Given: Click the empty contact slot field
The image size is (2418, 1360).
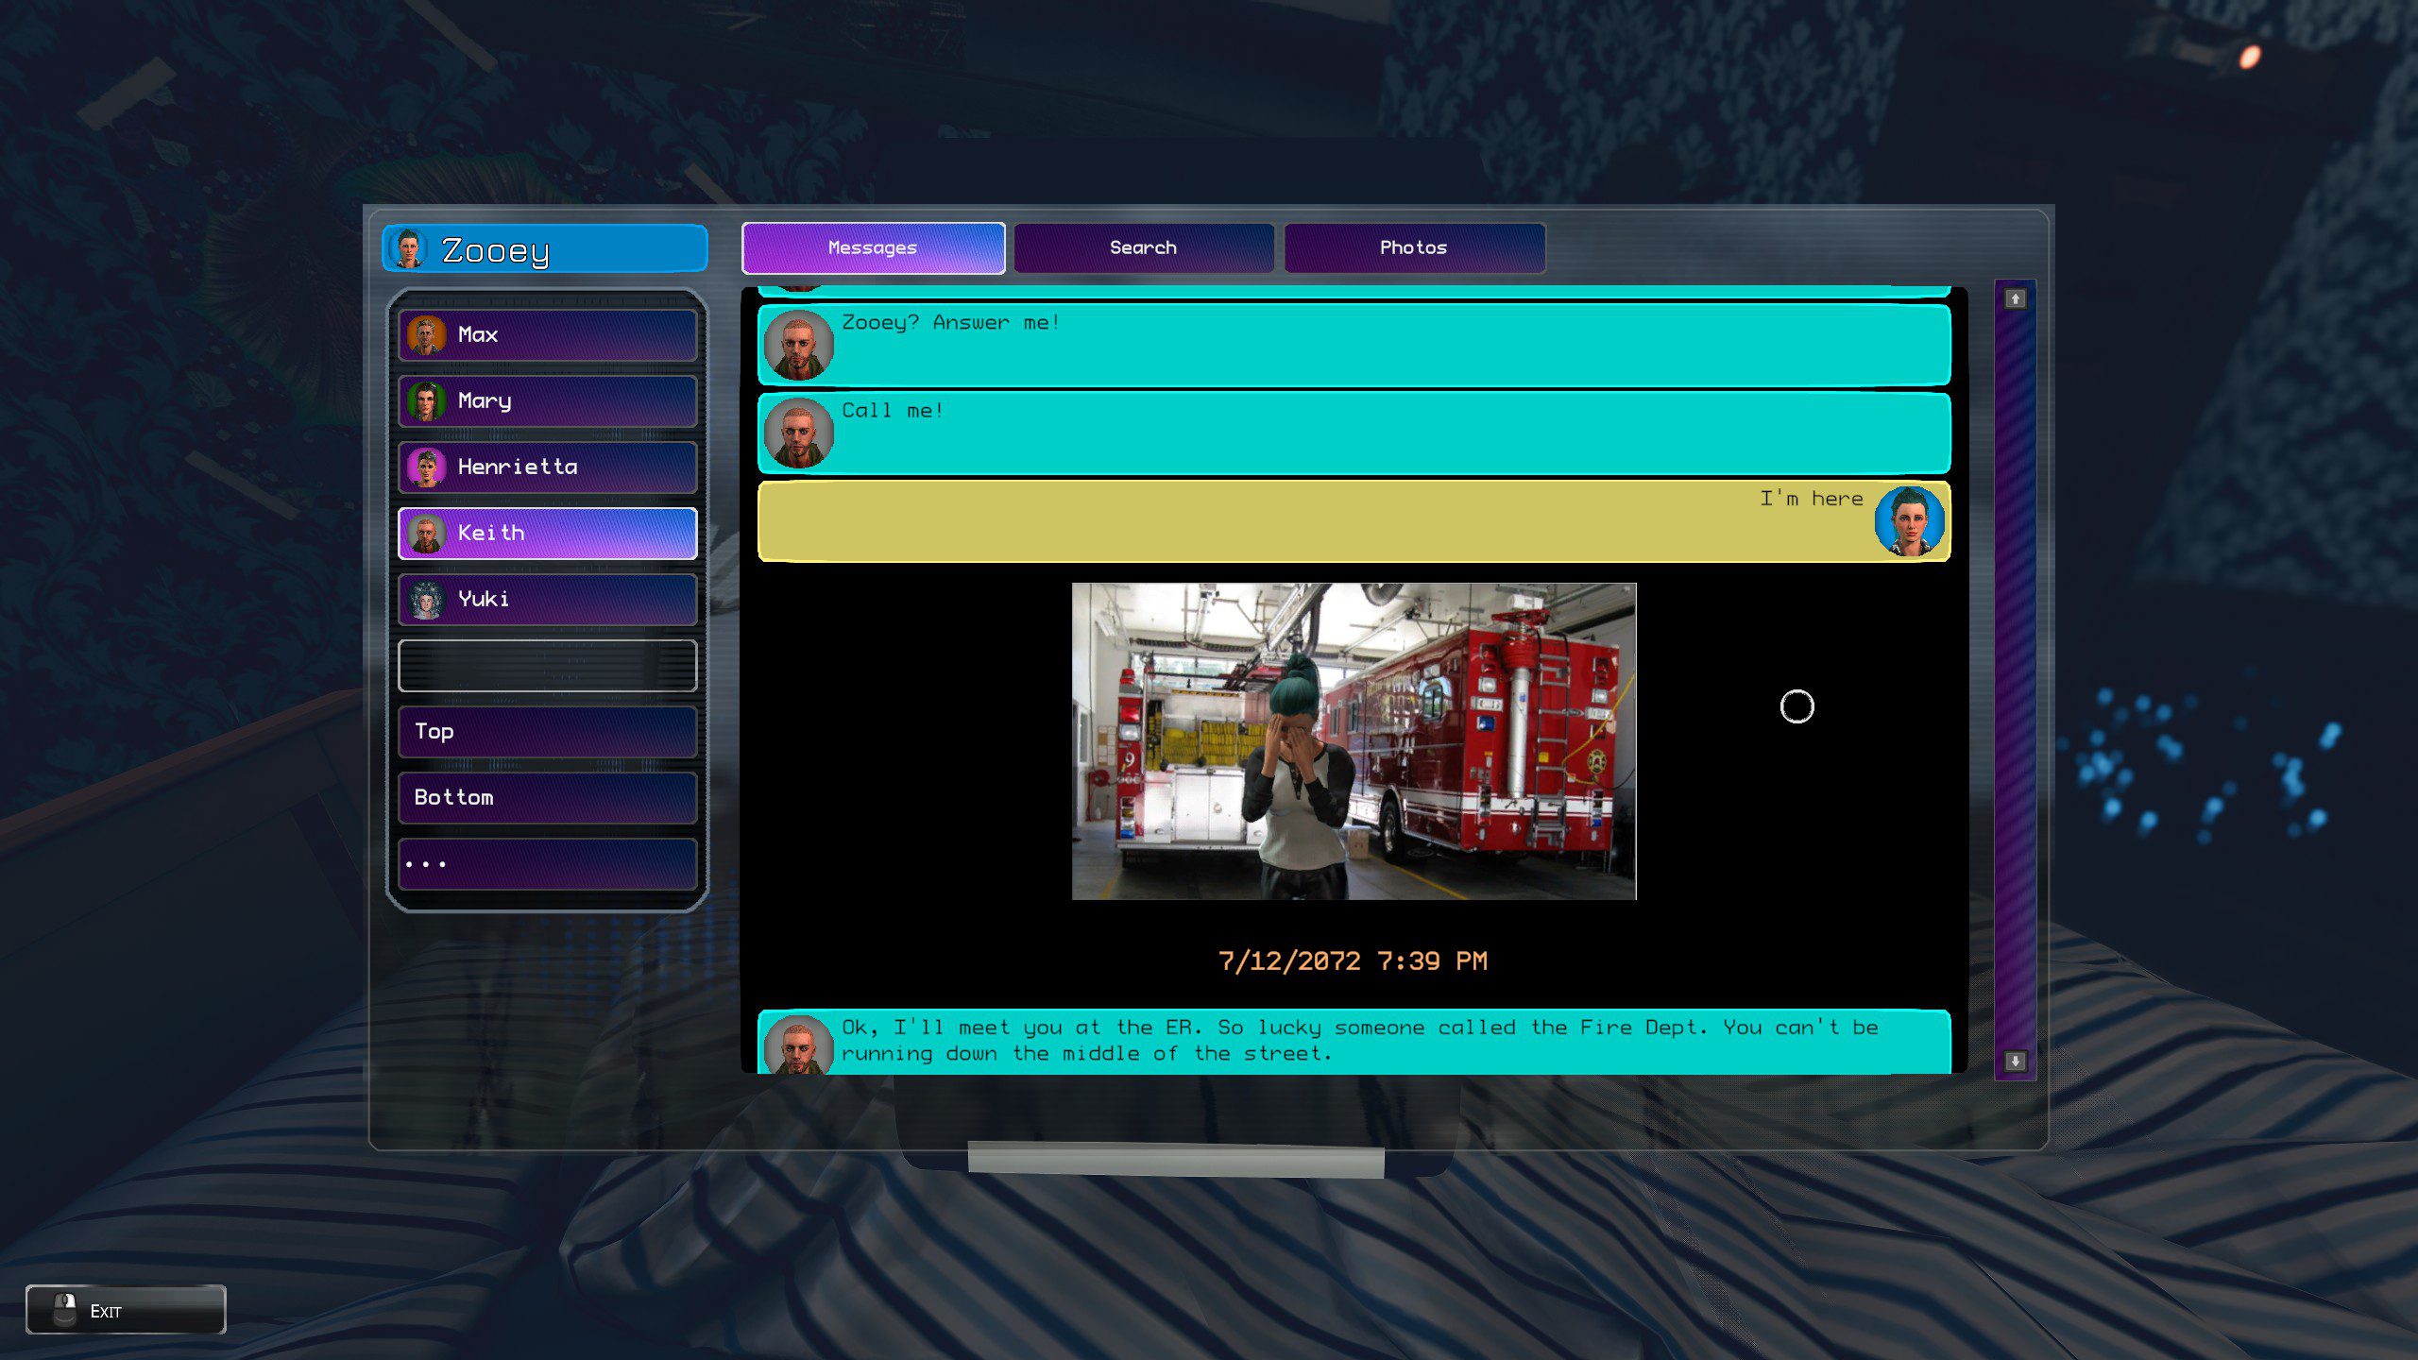Looking at the screenshot, I should 547,666.
